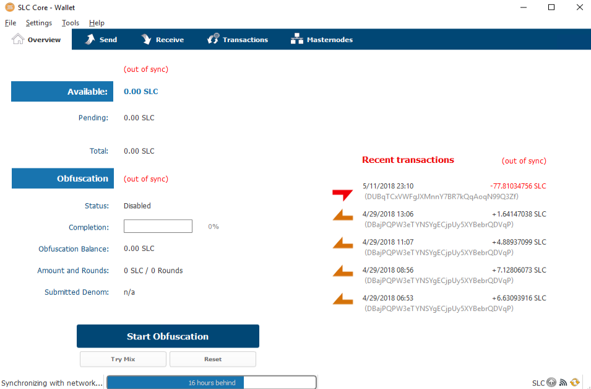This screenshot has width=591, height=389.
Task: Select the +4.88937099 SLC transaction amount
Action: (x=519, y=242)
